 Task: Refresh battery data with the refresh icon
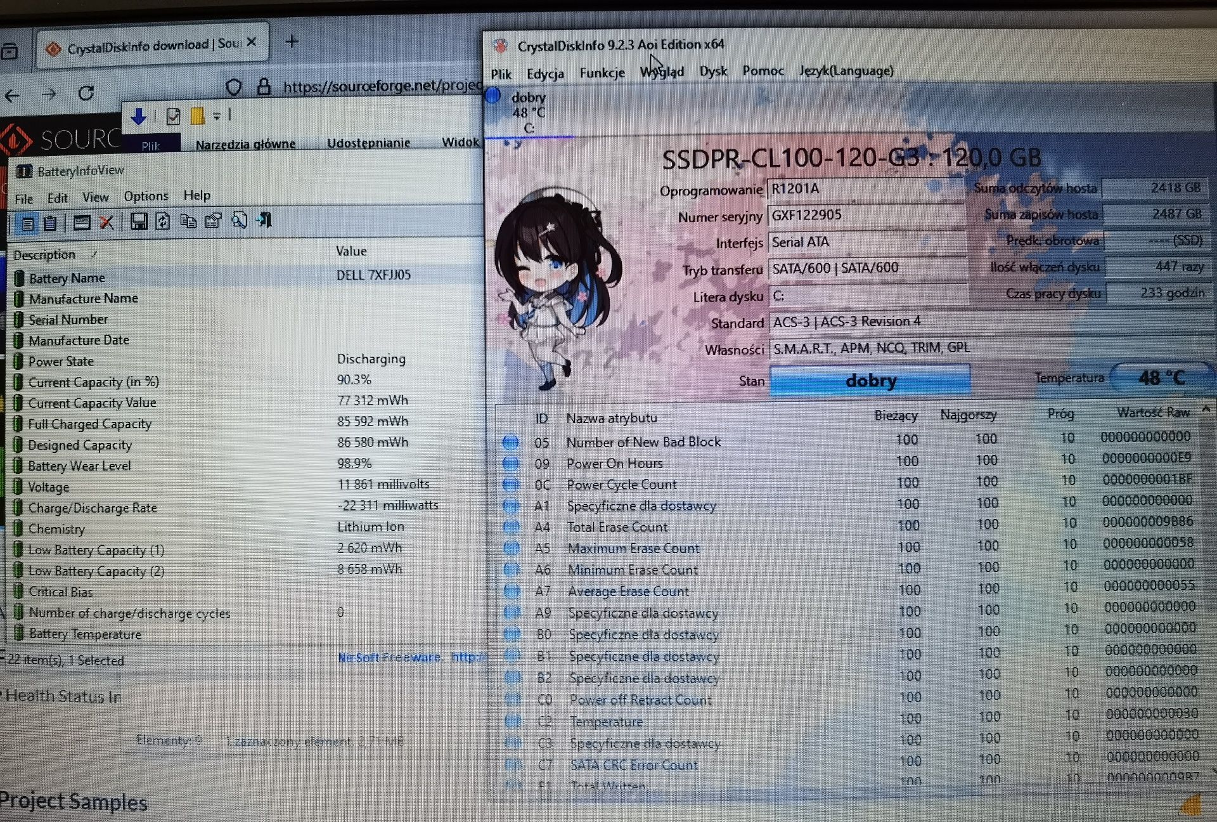pyautogui.click(x=163, y=221)
